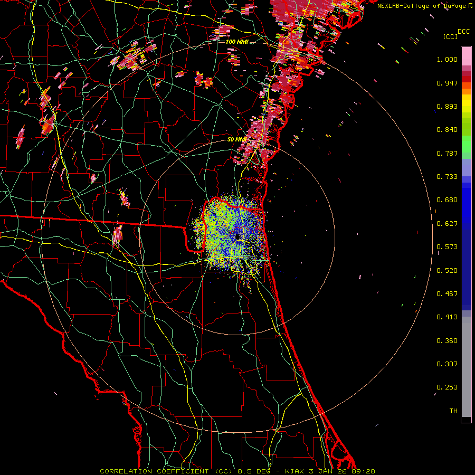This screenshot has width=475, height=475.
Task: Click the 0.307 scale value
Action: 447,364
